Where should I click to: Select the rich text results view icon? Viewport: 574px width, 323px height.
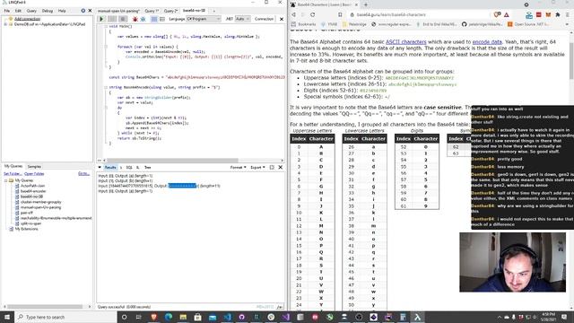point(154,19)
